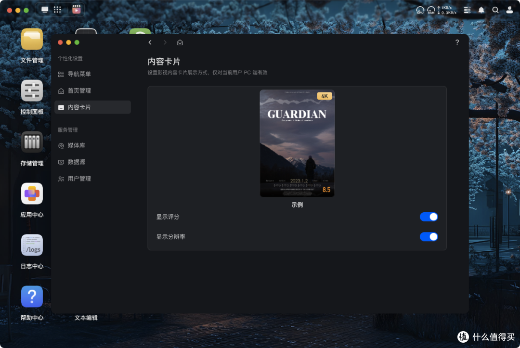
Task: Open the system search
Action: coord(495,10)
